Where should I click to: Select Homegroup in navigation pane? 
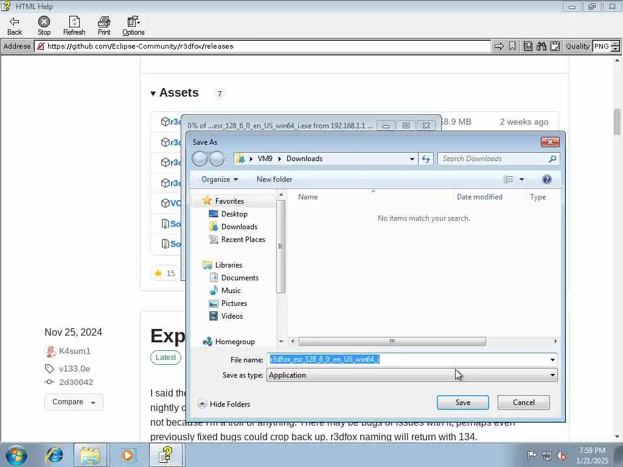click(x=234, y=342)
